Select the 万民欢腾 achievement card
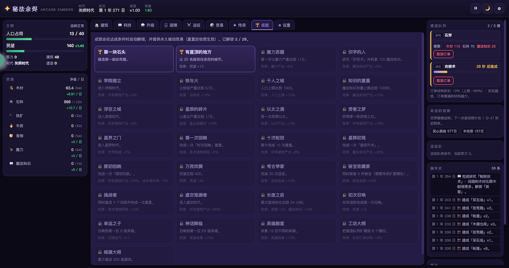This screenshot has width=509, height=268. [215, 173]
